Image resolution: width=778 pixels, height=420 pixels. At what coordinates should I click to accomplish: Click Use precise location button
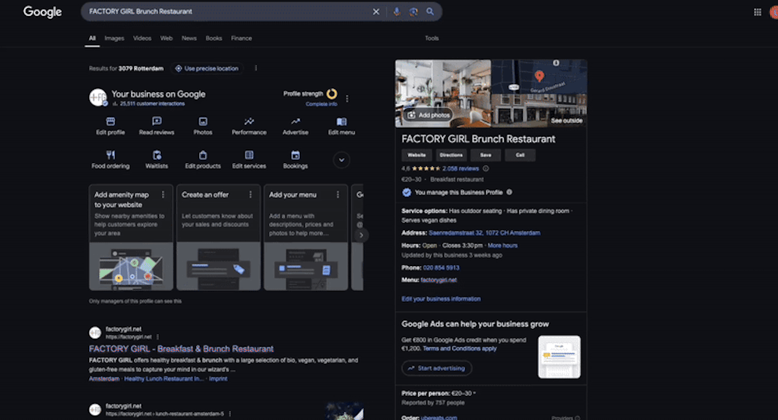[x=207, y=68]
